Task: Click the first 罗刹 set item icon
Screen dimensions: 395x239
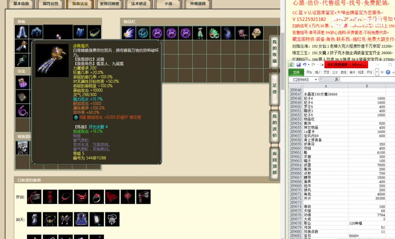Action: click(34, 197)
